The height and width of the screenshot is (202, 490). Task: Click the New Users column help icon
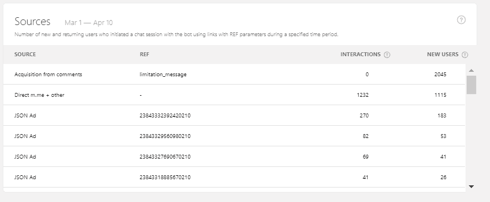coord(464,55)
